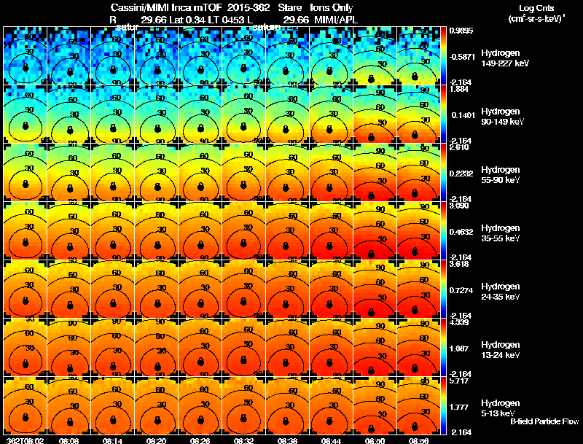Click the 0.4632 color scale value
This screenshot has height=444, width=583.
[x=461, y=232]
